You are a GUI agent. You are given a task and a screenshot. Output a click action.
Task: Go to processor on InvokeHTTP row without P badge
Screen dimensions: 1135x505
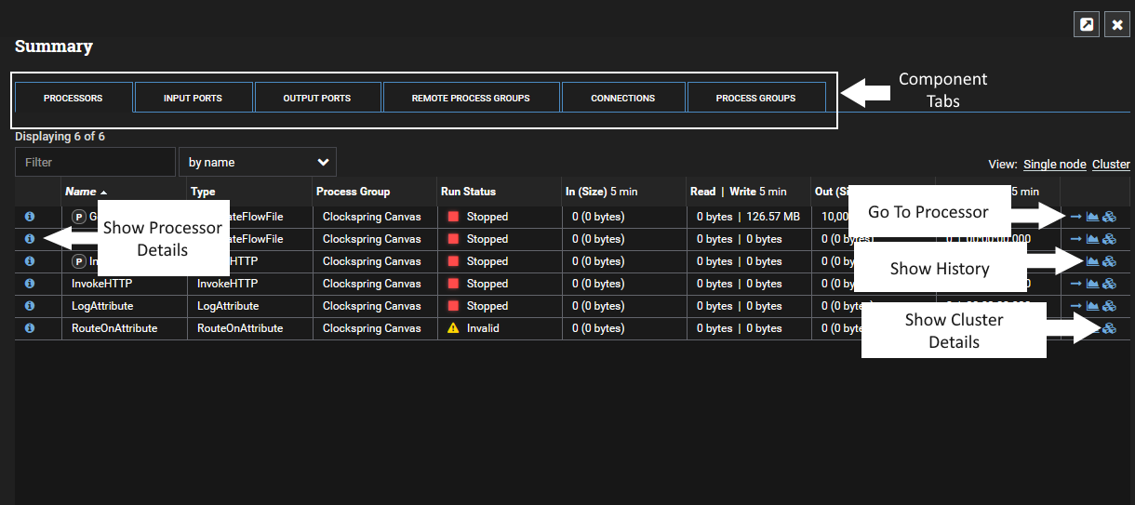coord(1076,284)
